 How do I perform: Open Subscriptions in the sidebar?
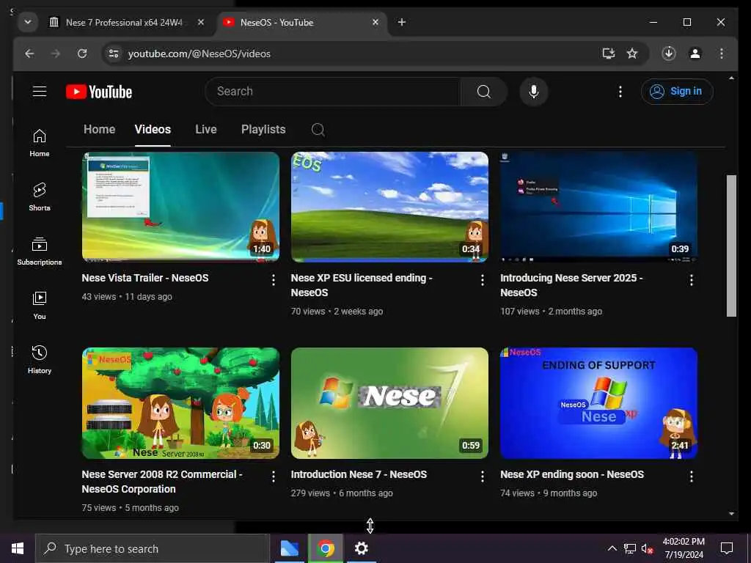click(x=40, y=251)
